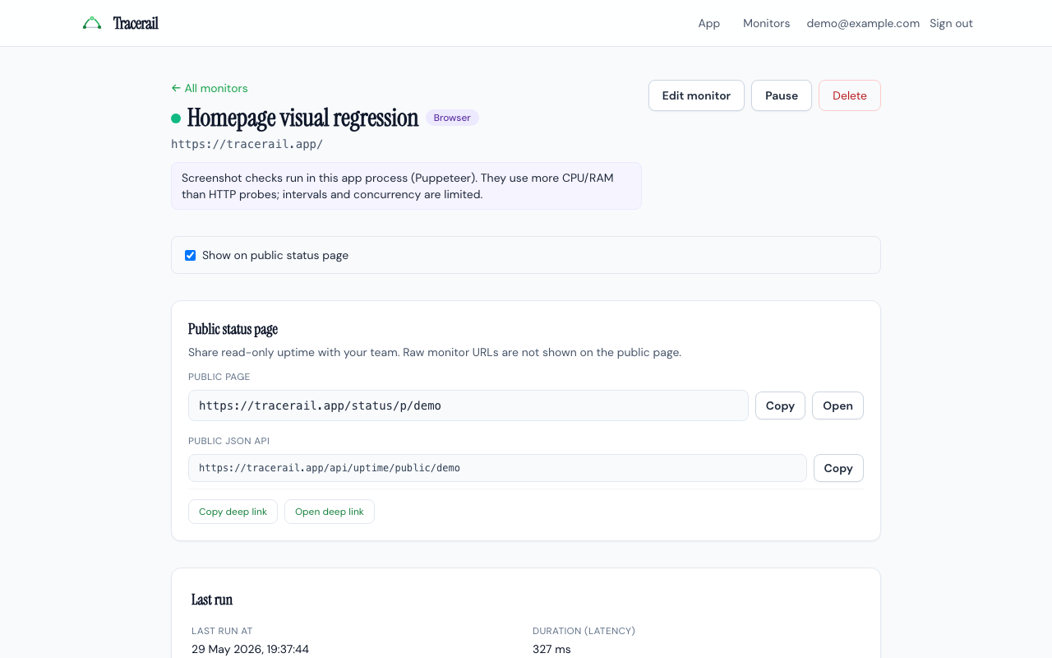Image resolution: width=1052 pixels, height=658 pixels.
Task: Delete the monitor
Action: click(850, 95)
